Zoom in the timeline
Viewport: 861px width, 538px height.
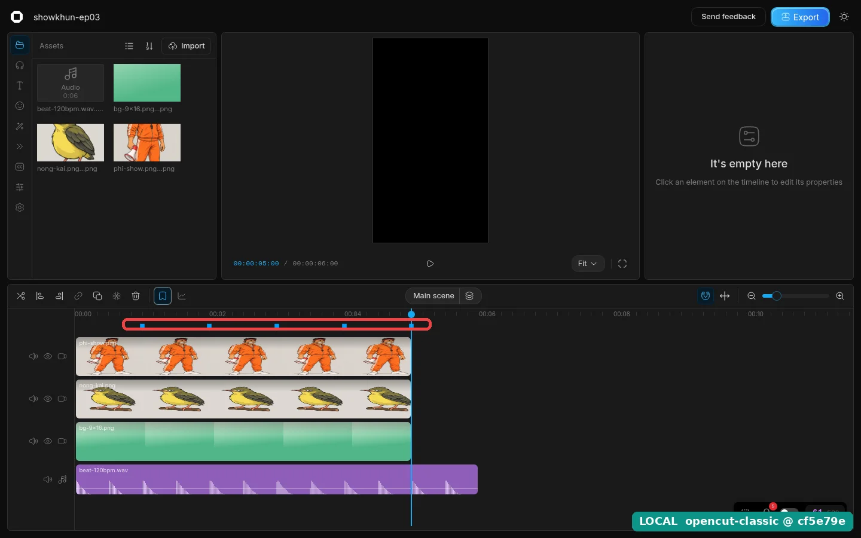click(840, 296)
